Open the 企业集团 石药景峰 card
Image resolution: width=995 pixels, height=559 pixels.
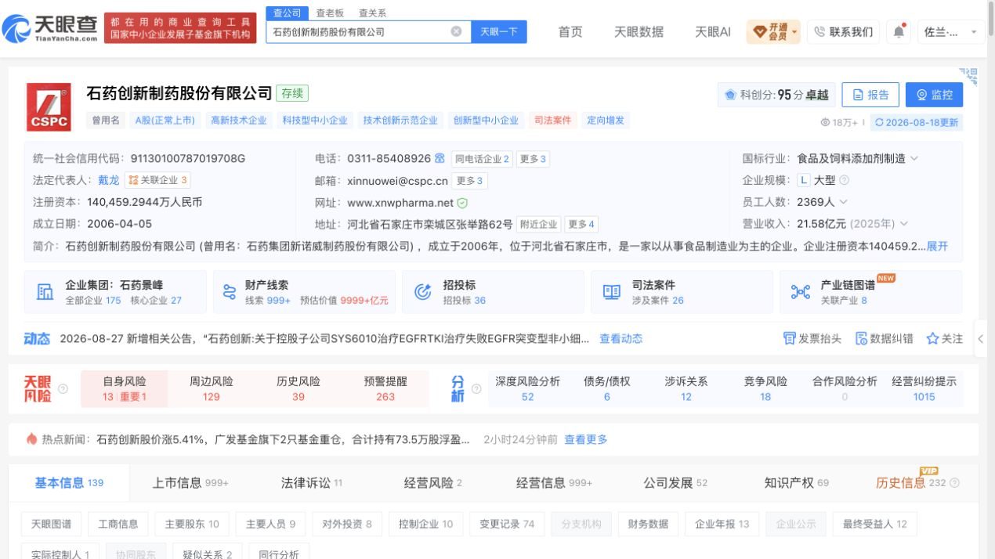pyautogui.click(x=115, y=292)
